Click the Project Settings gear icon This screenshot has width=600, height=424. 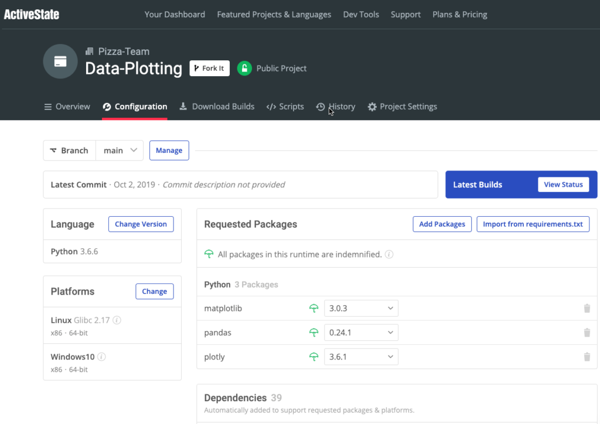(372, 106)
